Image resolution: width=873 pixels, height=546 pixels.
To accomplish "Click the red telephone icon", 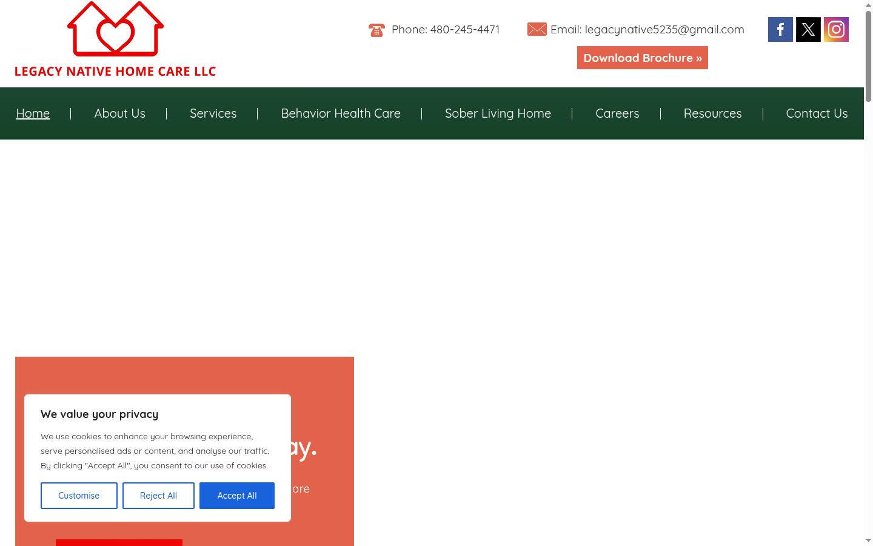I will pyautogui.click(x=376, y=30).
